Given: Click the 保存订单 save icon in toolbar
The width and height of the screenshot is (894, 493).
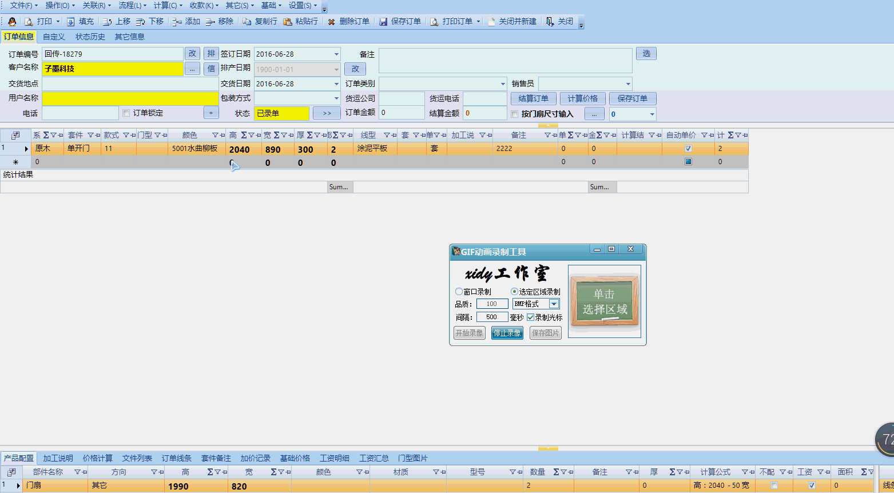Looking at the screenshot, I should coord(383,22).
